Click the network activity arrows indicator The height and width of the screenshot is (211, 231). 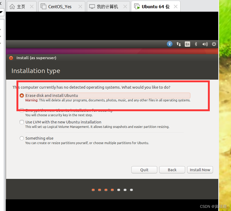pos(178,44)
